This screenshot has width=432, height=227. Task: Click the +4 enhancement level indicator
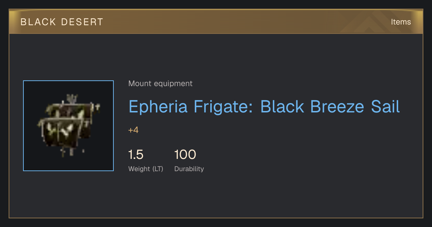click(x=134, y=130)
